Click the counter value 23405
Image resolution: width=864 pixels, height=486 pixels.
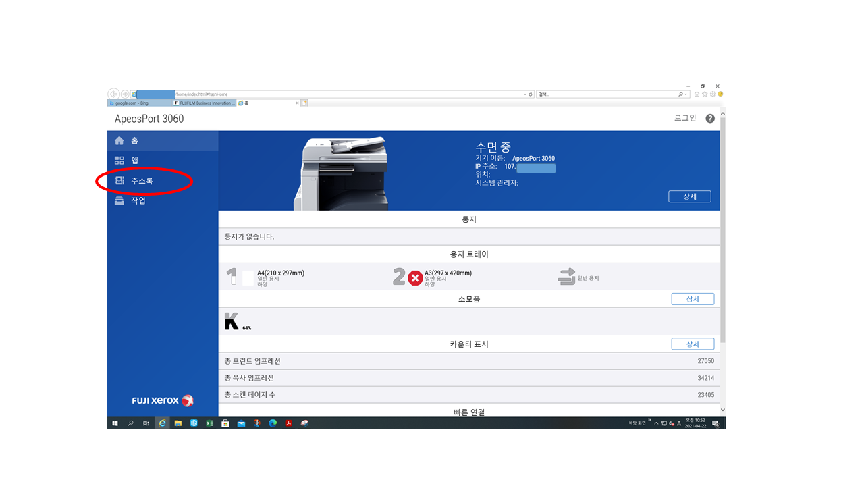[705, 395]
